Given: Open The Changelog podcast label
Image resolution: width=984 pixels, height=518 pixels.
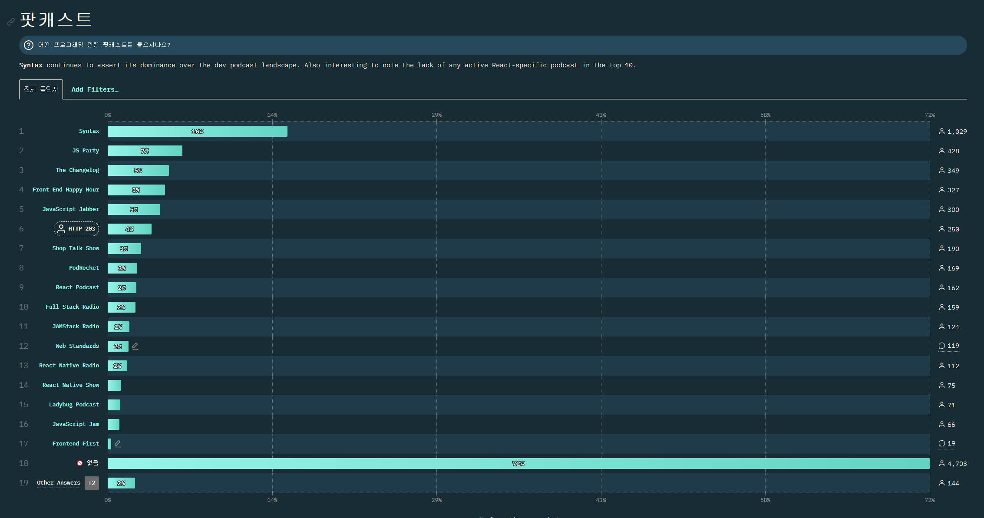Looking at the screenshot, I should (77, 170).
